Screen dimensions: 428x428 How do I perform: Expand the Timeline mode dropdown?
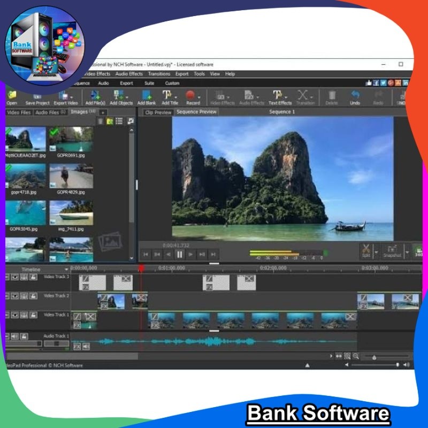click(x=66, y=269)
